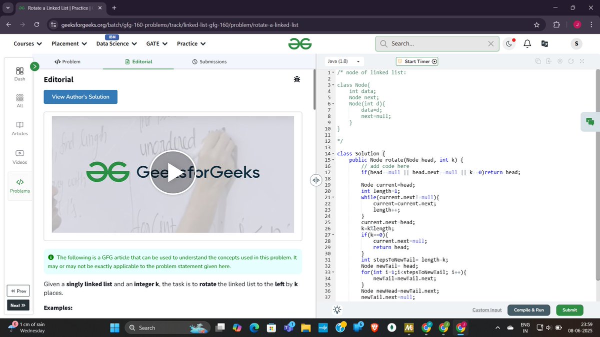600x337 pixels.
Task: Open the S profile avatar menu
Action: (x=576, y=43)
